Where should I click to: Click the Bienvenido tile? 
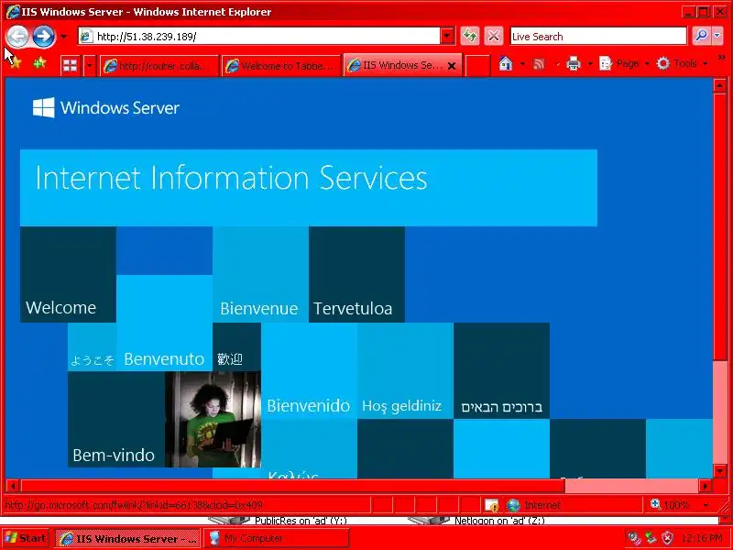coord(309,370)
